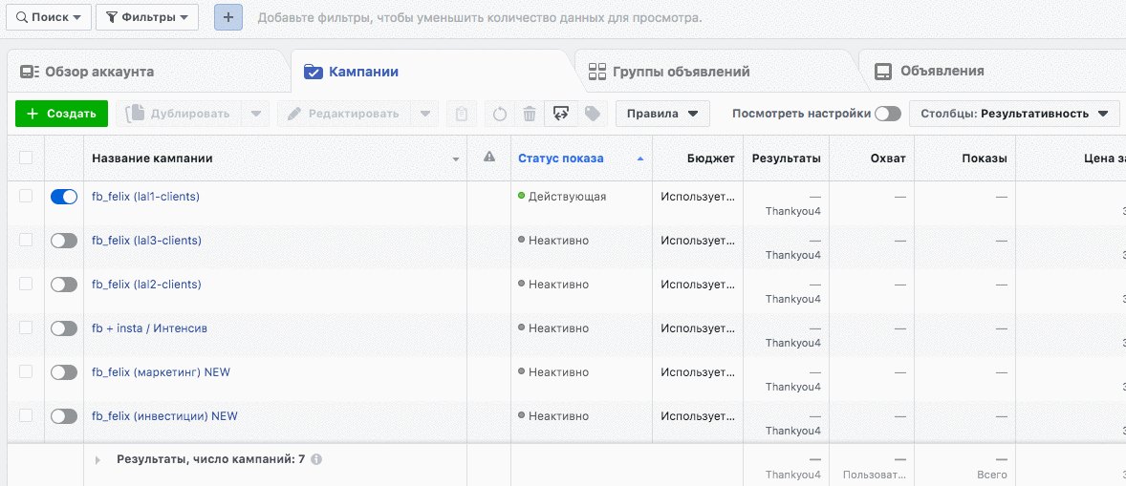
Task: Open the fb_felix (маркетинг) NEW link
Action: coord(161,372)
